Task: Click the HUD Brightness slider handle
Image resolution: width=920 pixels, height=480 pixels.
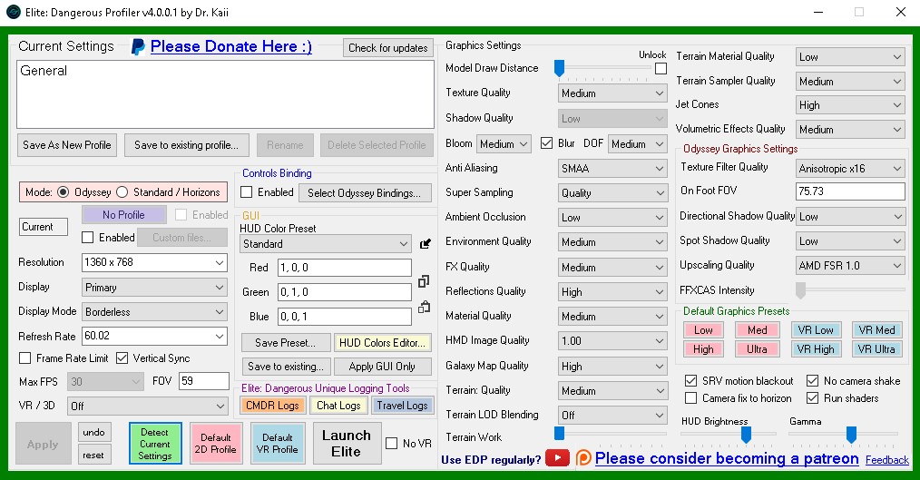Action: click(746, 435)
